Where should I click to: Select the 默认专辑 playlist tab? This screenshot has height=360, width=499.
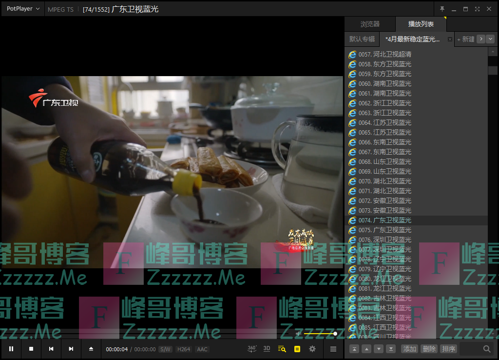(362, 39)
